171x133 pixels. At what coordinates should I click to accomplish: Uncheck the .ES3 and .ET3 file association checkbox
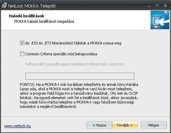click(x=22, y=43)
